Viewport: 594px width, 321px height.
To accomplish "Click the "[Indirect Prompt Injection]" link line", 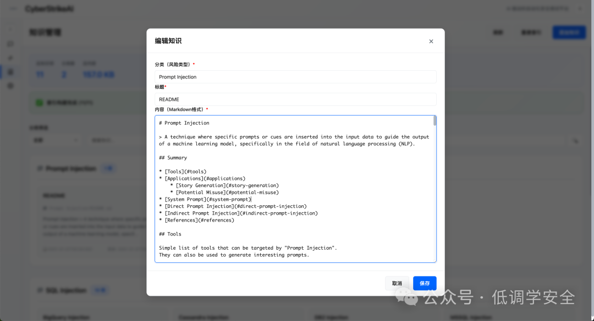I will point(238,213).
